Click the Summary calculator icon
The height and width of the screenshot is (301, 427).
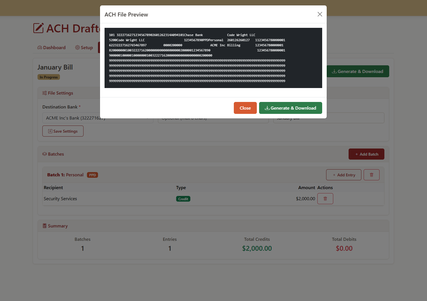(45, 226)
